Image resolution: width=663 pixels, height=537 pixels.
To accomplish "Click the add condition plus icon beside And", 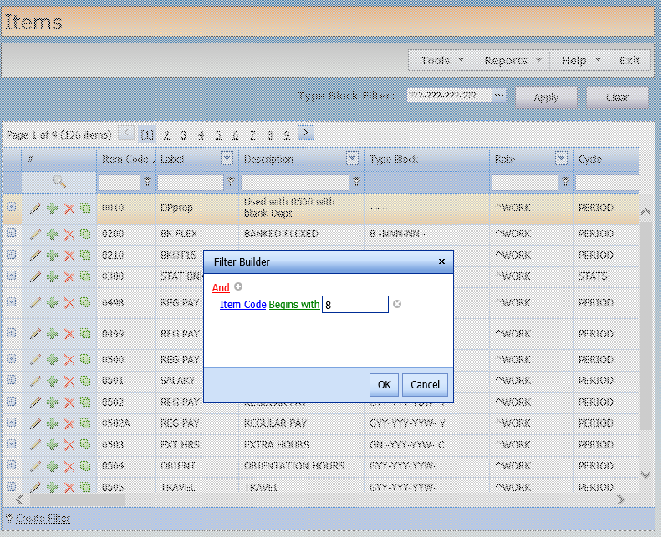I will click(238, 287).
